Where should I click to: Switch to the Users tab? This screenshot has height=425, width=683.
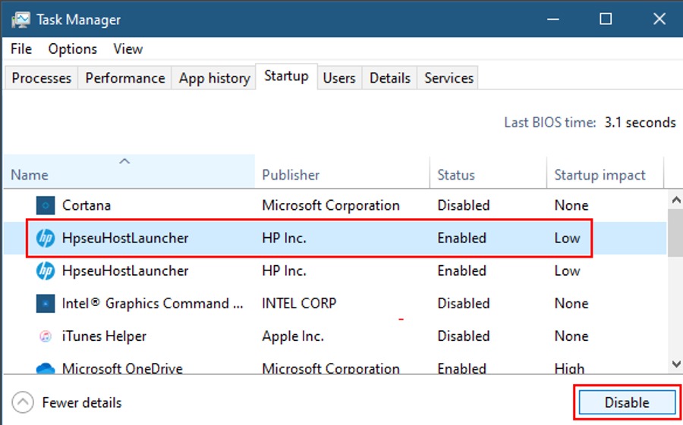tap(339, 78)
